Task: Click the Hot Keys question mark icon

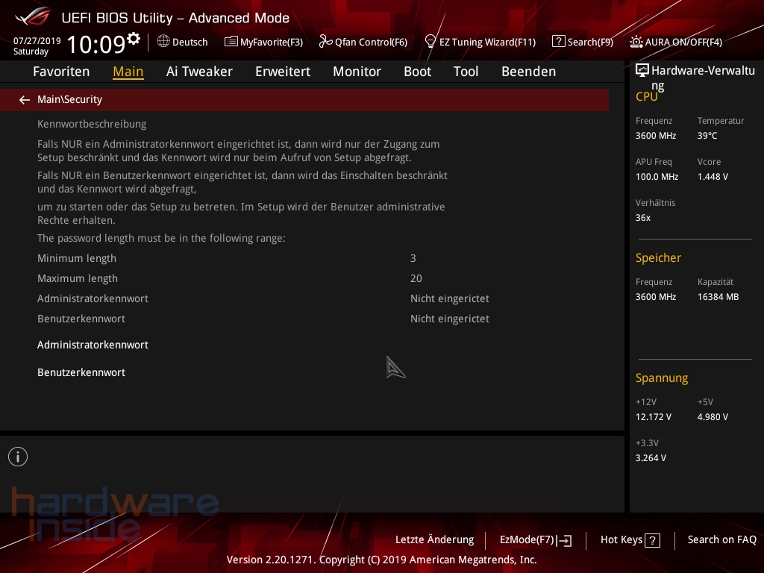Action: 652,540
